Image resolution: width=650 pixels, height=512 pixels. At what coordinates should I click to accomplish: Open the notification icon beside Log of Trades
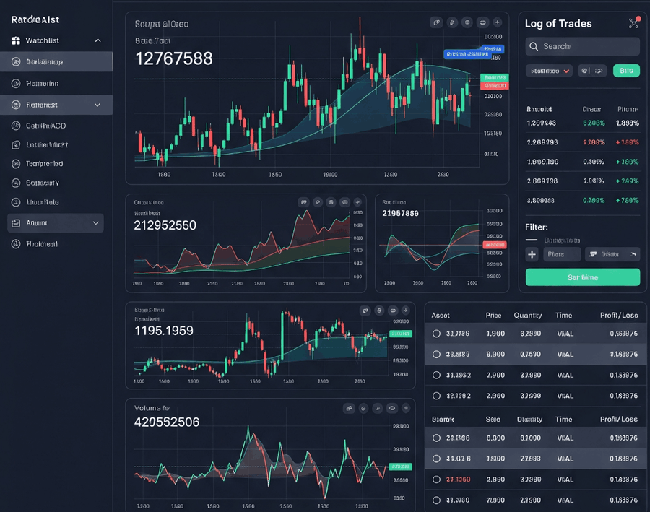click(634, 23)
